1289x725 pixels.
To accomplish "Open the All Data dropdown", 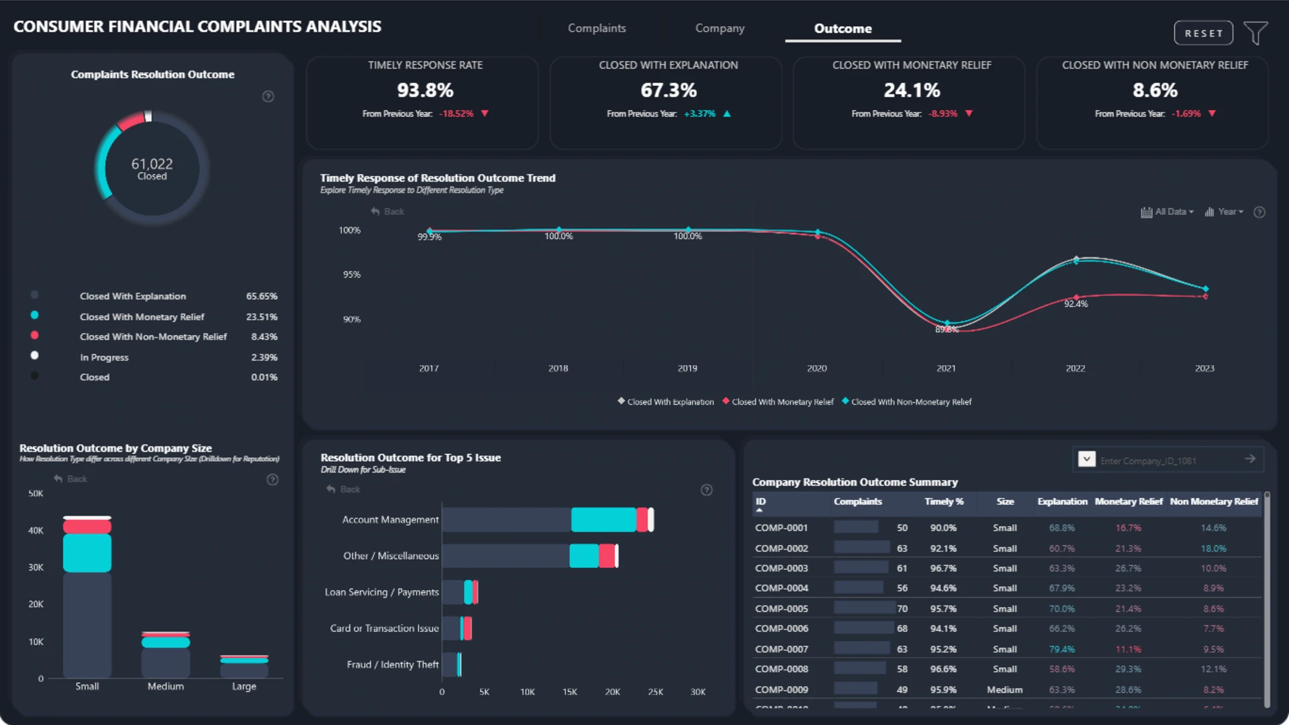I will [1167, 212].
